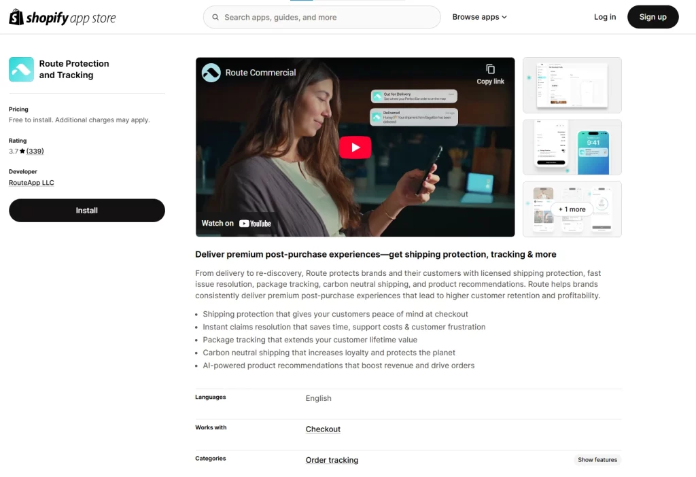Click the Route Commercial video title

(260, 73)
